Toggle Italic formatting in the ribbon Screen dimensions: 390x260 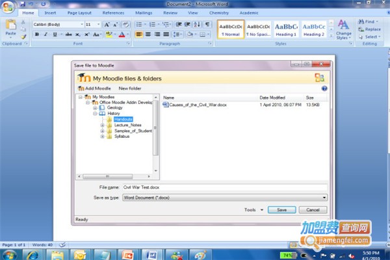click(x=45, y=34)
